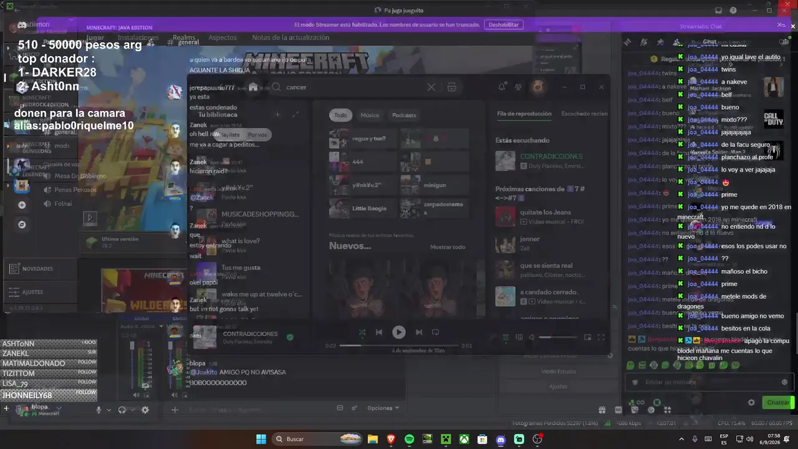Select Todo filter in Spotify
798x449 pixels.
click(340, 115)
